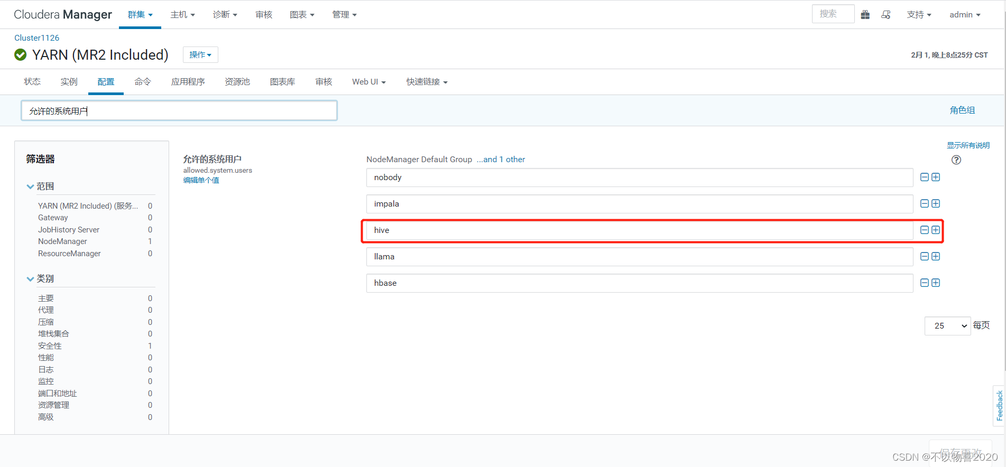Viewport: 1006px width, 467px height.
Task: Add an entry after llama with plus icon
Action: [936, 256]
